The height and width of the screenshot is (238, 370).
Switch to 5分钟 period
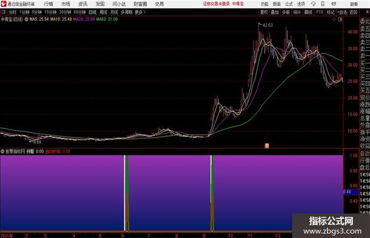(37, 12)
